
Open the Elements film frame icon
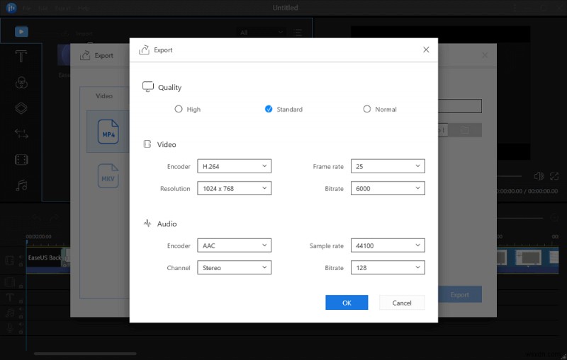pos(21,159)
